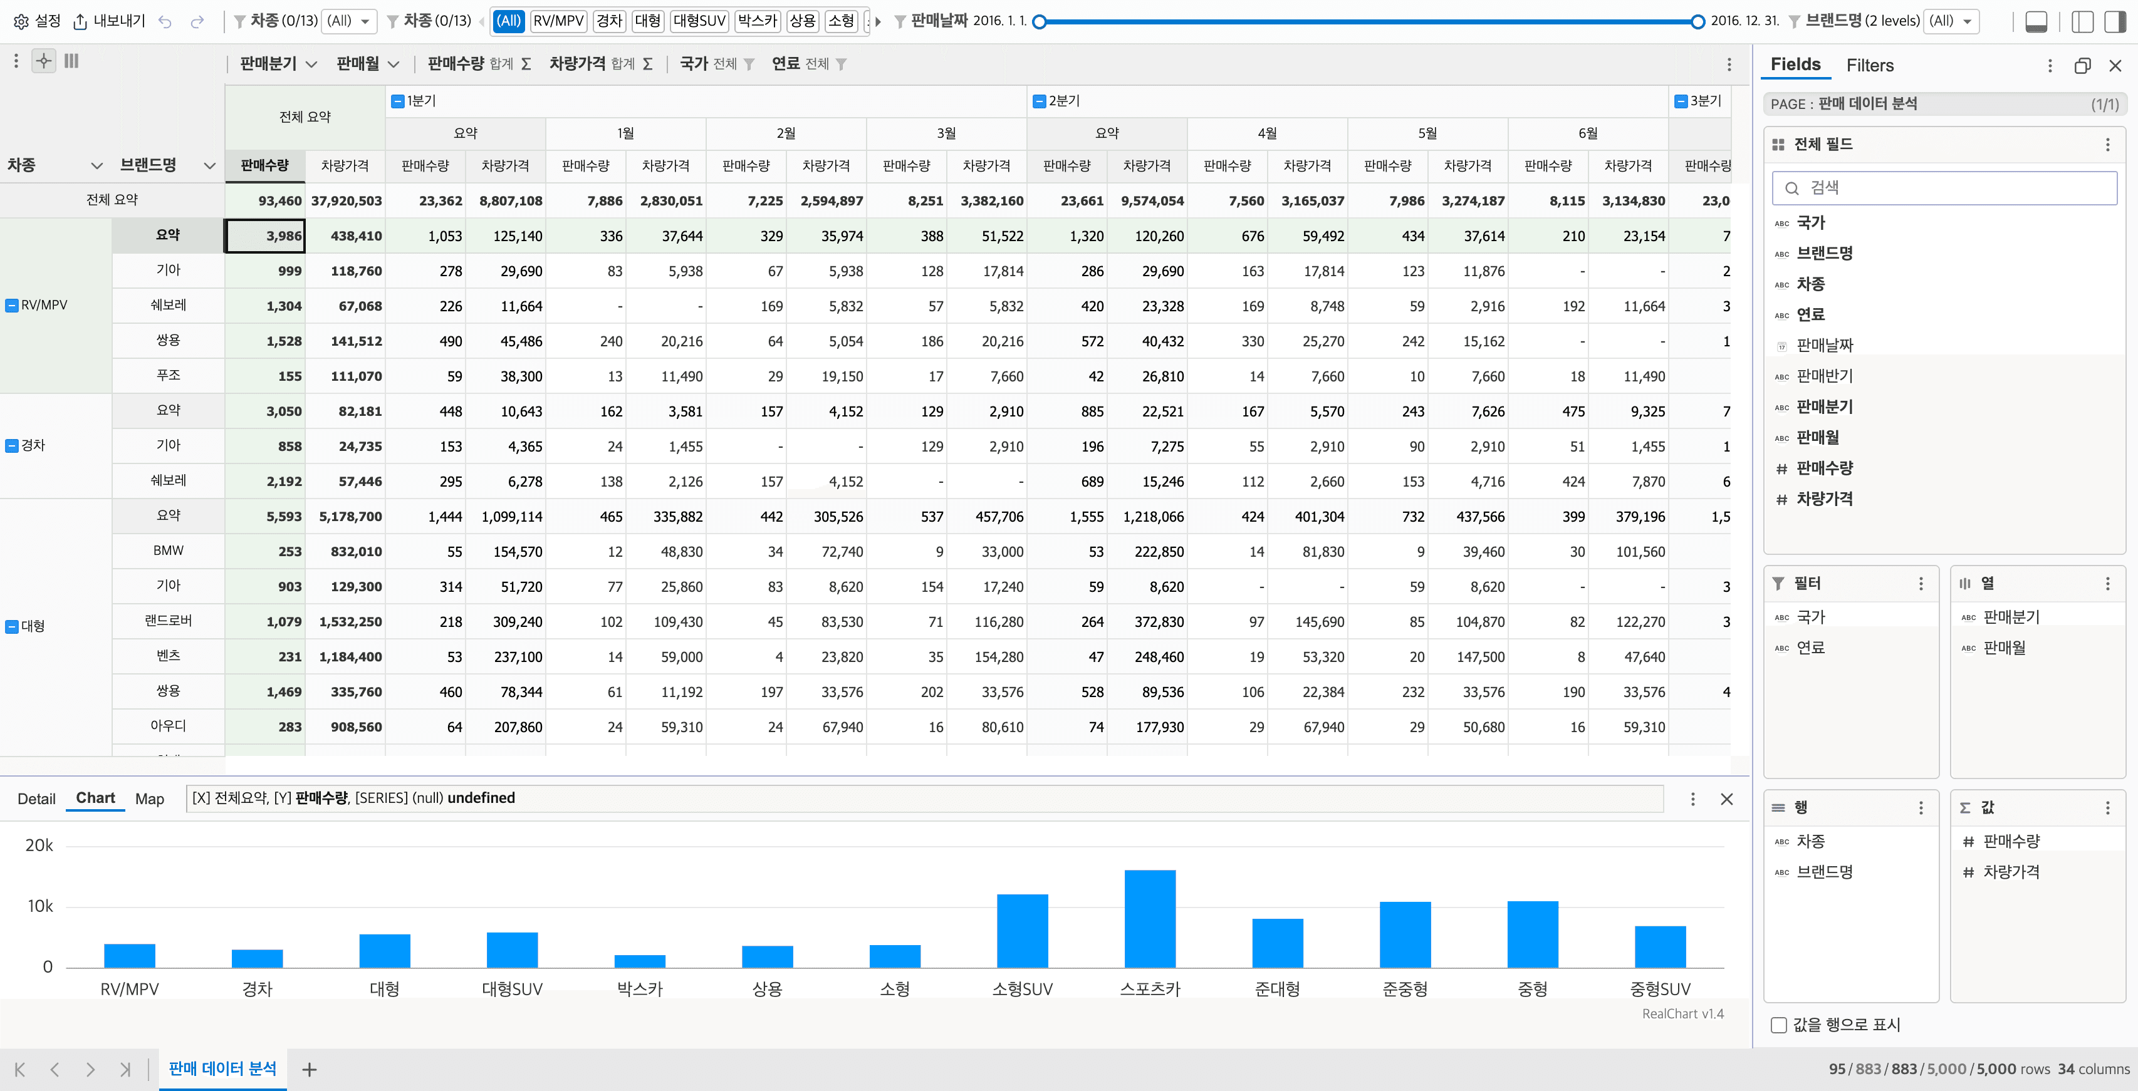
Task: Click the 판매날짜 slider start handle
Action: pos(1039,21)
